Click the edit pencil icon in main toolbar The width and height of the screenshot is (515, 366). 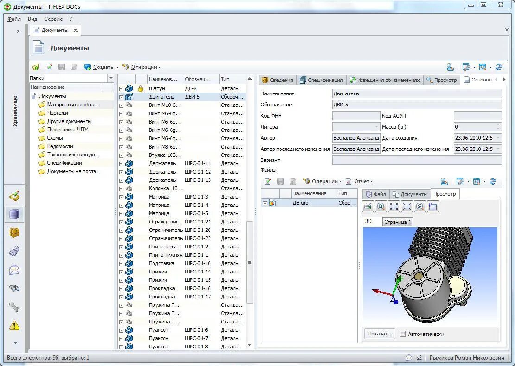click(49, 67)
